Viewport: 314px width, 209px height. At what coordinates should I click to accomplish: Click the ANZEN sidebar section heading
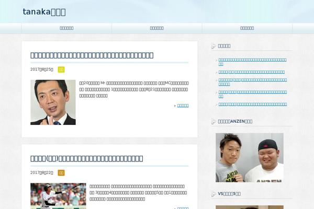[x=235, y=121]
